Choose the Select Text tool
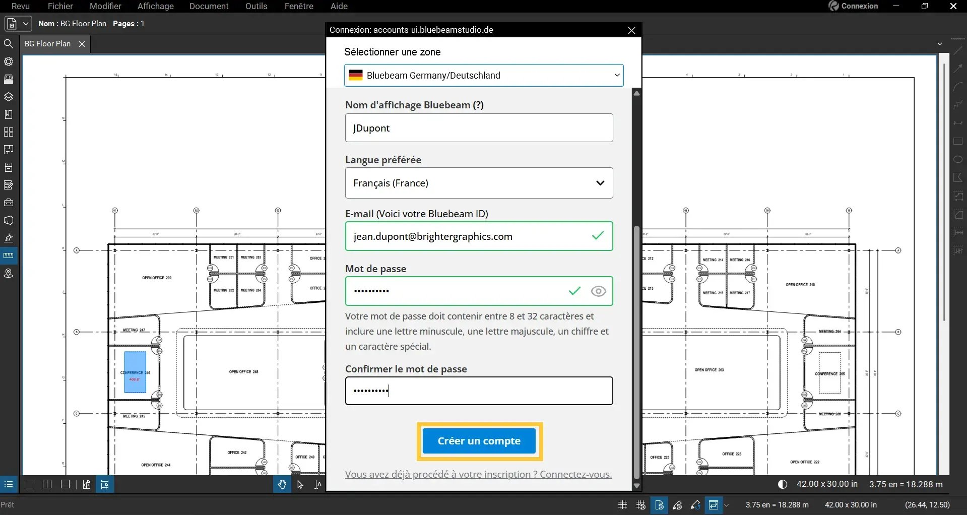 (317, 484)
